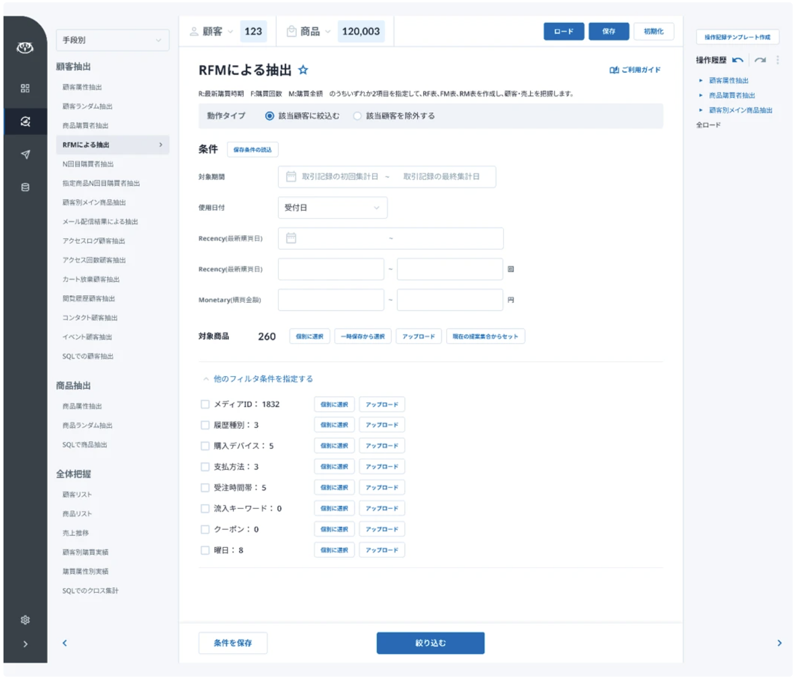795x679 pixels.
Task: Open the 手段別 dropdown
Action: 112,40
